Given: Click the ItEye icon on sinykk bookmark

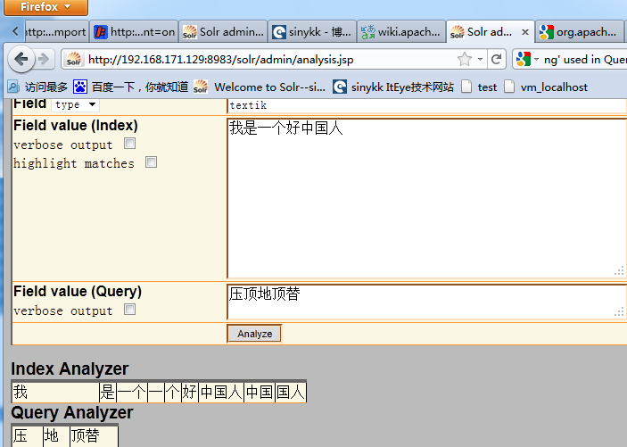Looking at the screenshot, I should (x=340, y=87).
